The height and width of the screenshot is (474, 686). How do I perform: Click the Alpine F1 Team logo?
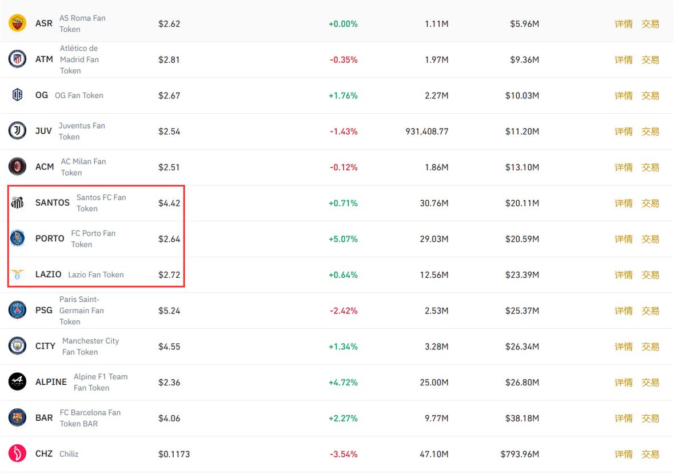tap(17, 382)
